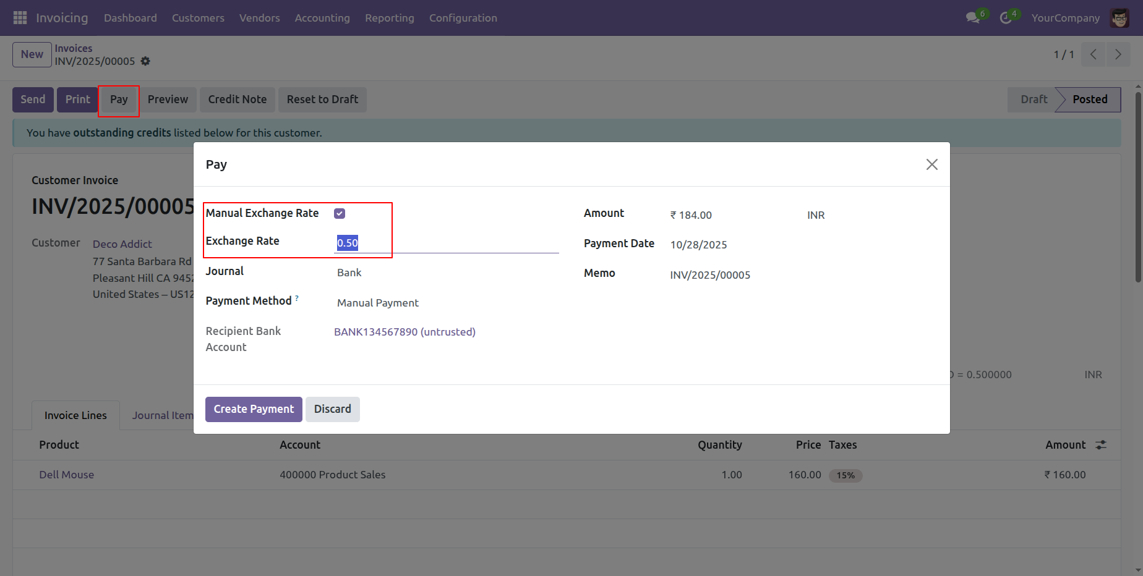Click the Create Payment button

(x=254, y=409)
